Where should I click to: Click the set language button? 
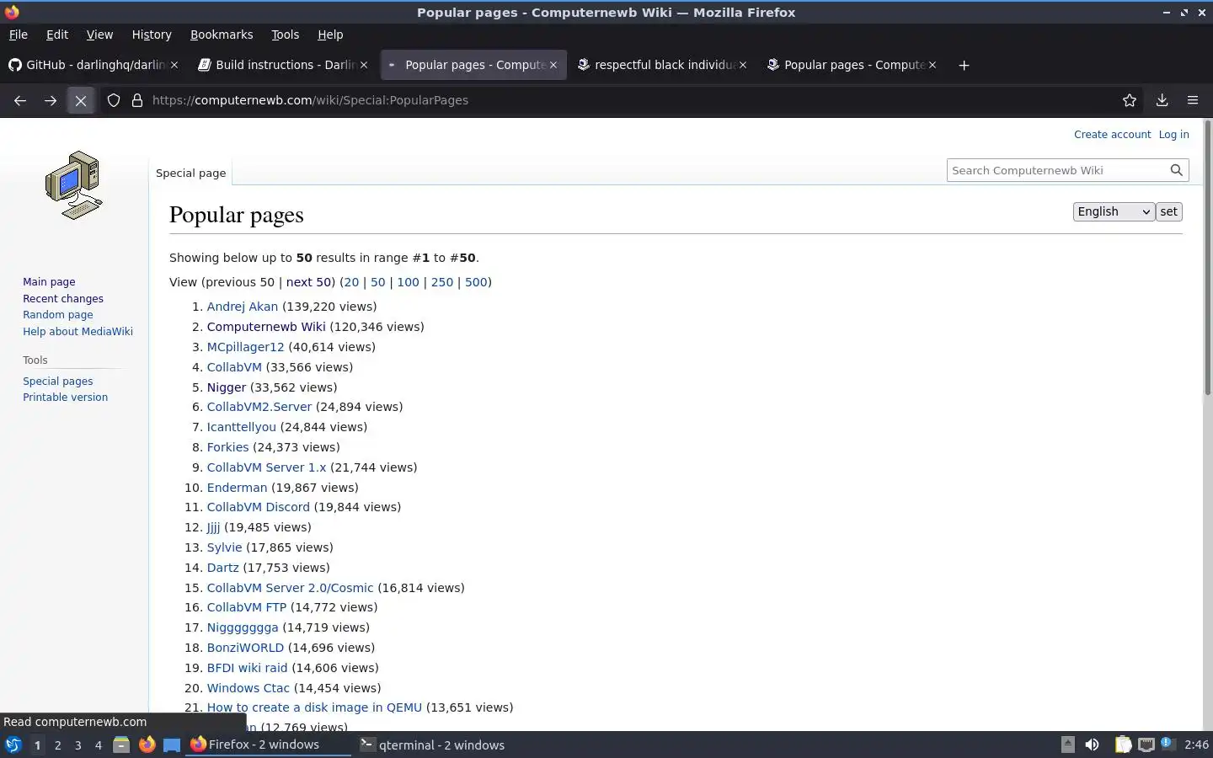coord(1168,211)
